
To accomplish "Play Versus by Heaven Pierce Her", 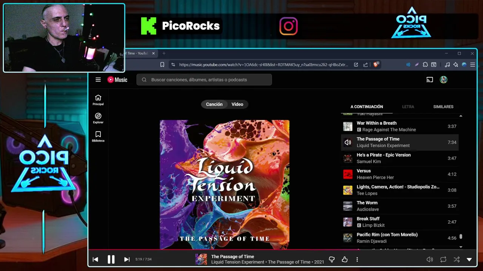I will pos(400,174).
